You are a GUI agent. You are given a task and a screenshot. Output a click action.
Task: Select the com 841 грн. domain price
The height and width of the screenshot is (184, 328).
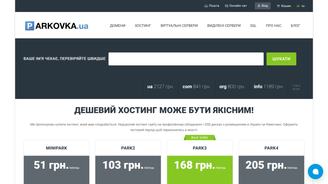pyautogui.click(x=196, y=87)
